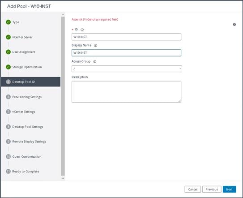The image size is (243, 198).
Task: Click the 'Description' field label
Action: tap(80, 77)
